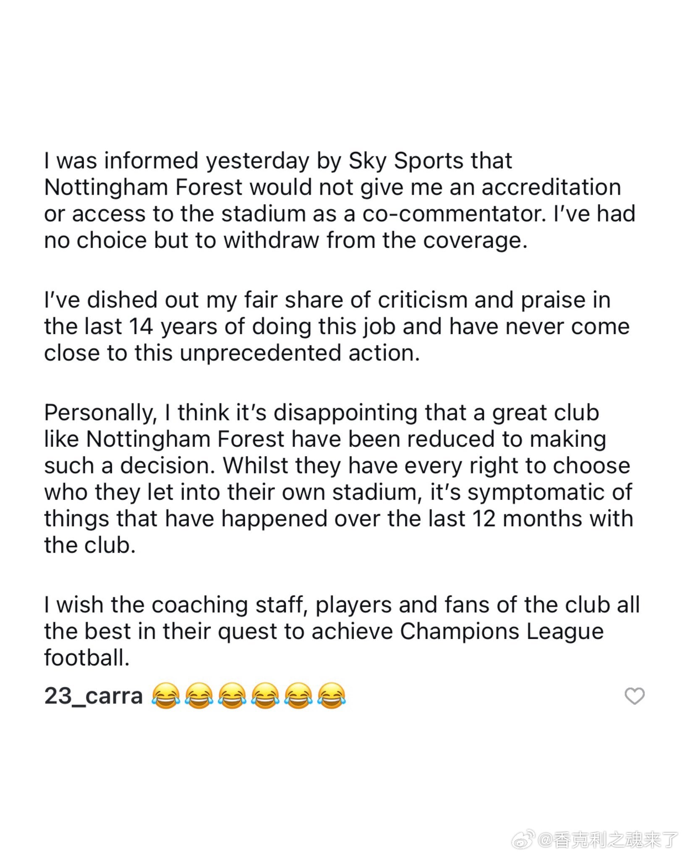Click the word "football." ending the statement
The height and width of the screenshot is (856, 685).
point(87,658)
